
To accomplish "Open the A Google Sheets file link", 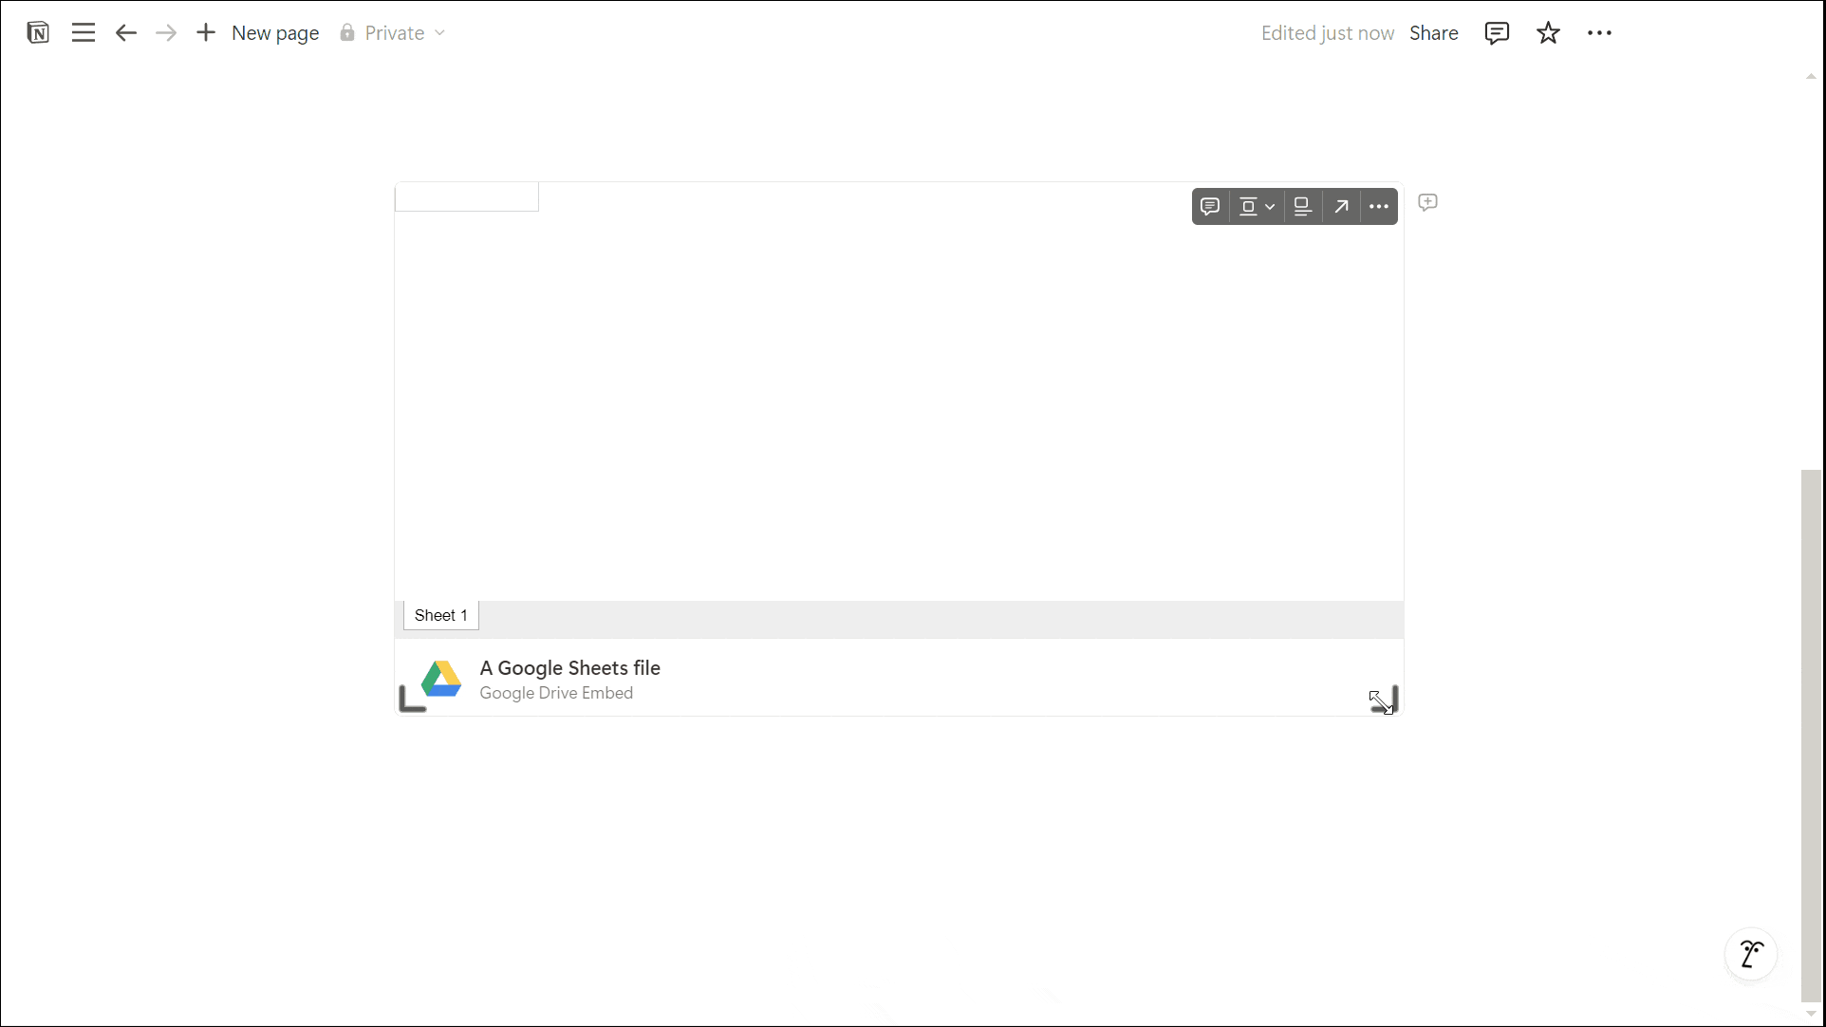I will pos(569,668).
